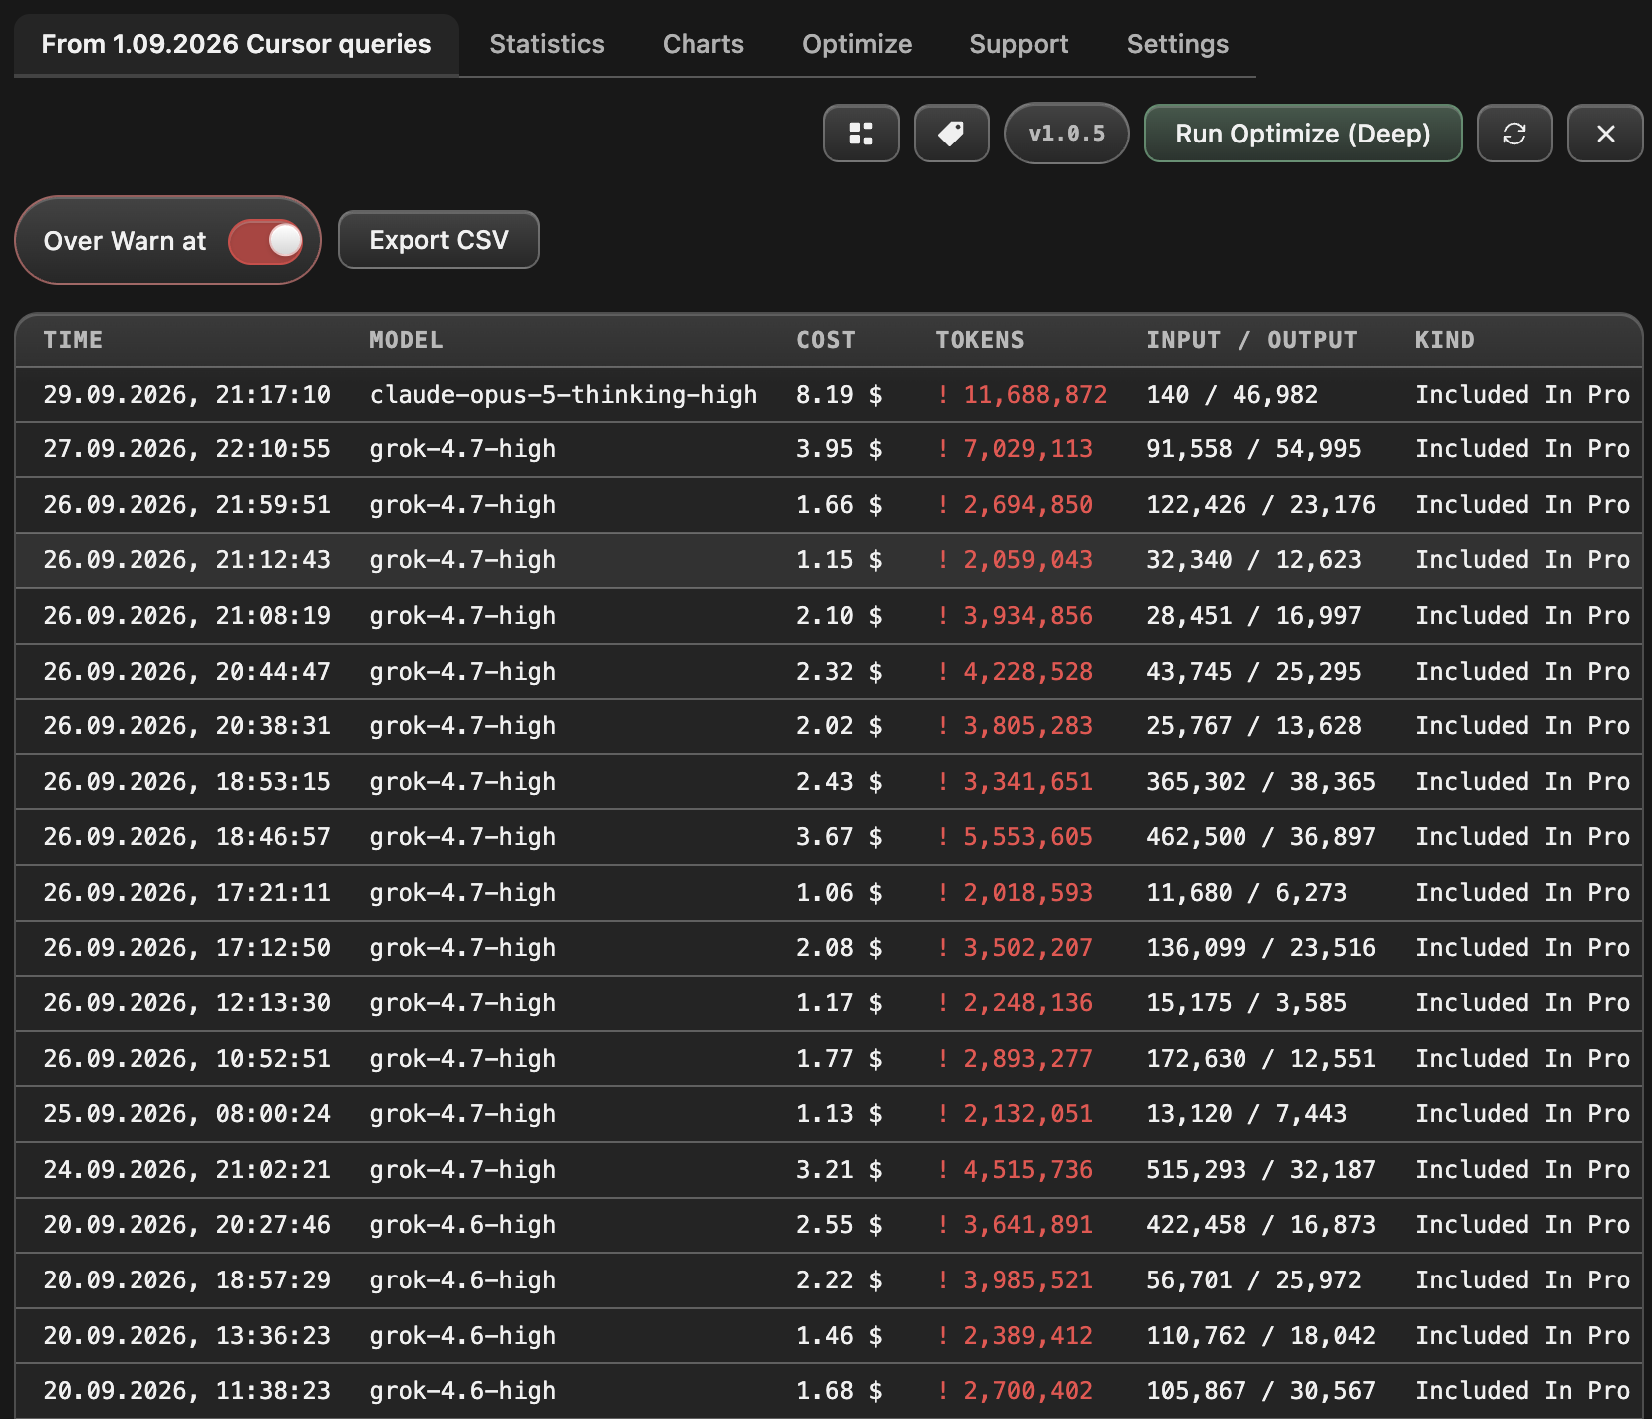Select the claude-opus-5-thinking-high model cell

pos(563,395)
